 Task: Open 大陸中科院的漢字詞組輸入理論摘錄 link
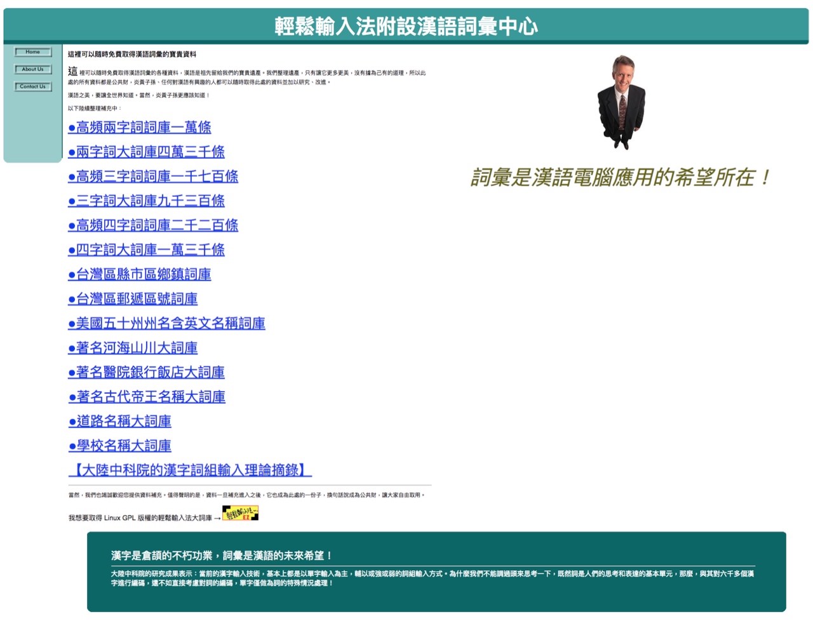(x=190, y=471)
